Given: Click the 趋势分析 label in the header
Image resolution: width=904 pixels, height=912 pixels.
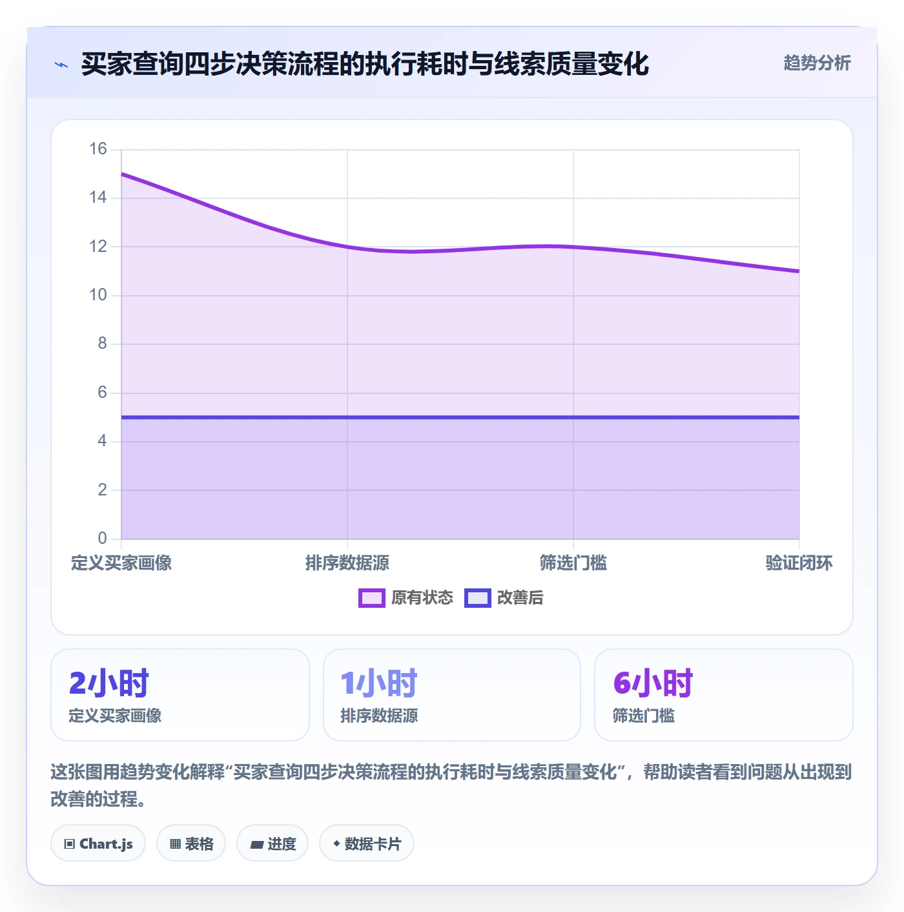Looking at the screenshot, I should coord(817,63).
